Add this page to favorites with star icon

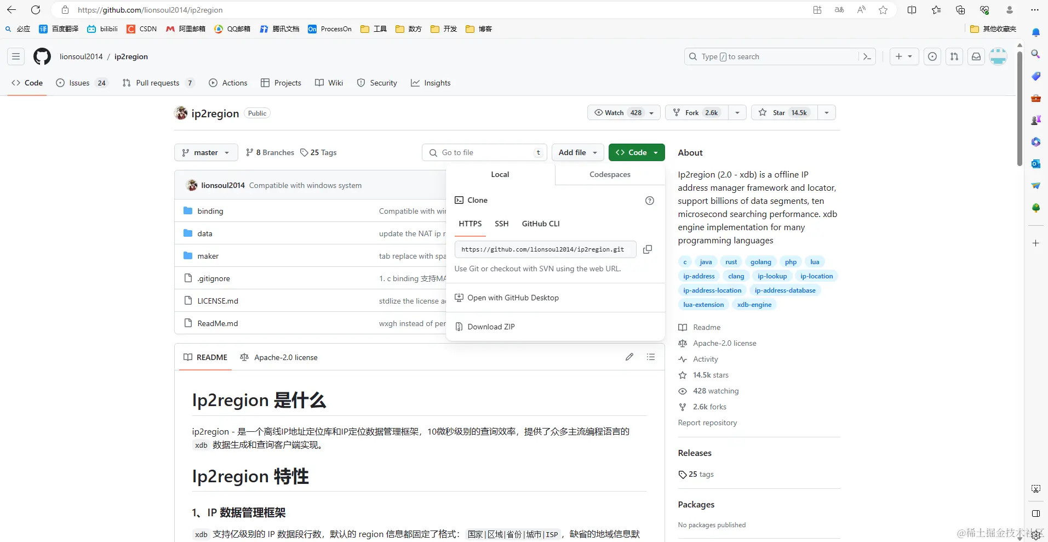883,10
